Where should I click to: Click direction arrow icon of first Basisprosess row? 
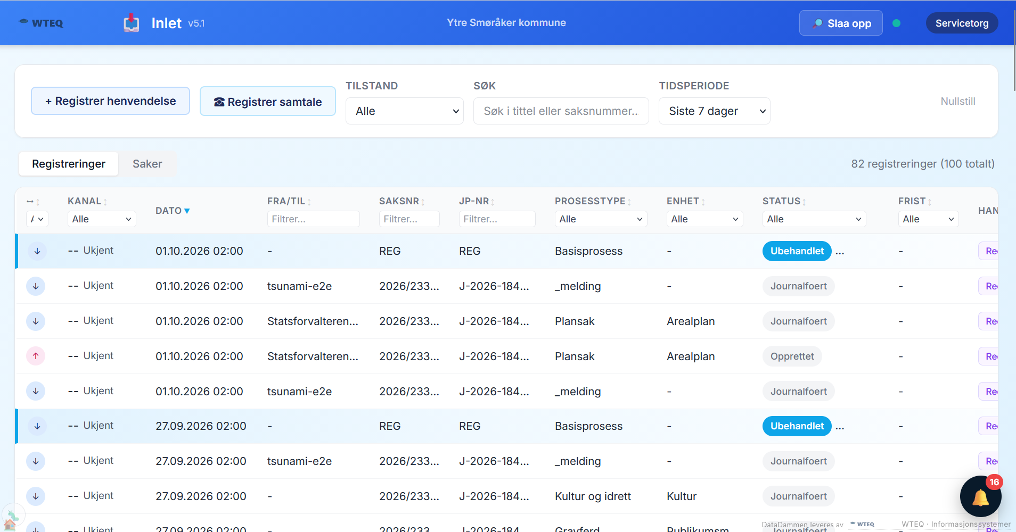[x=37, y=251]
